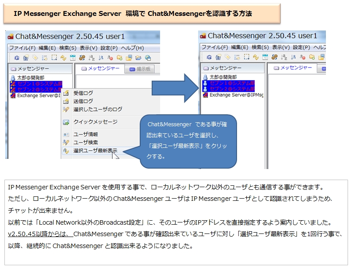Click the list-with-tag icon in left window toolbar
352x271 pixels.
[45, 58]
